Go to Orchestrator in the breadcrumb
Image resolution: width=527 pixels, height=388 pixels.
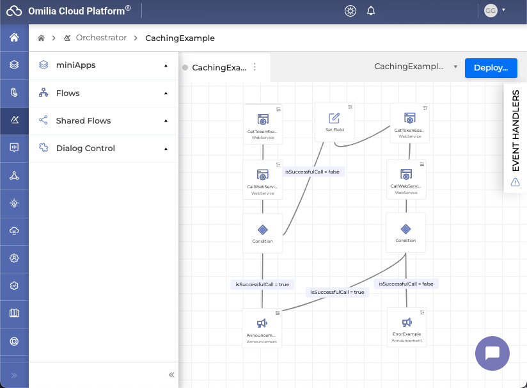point(101,38)
